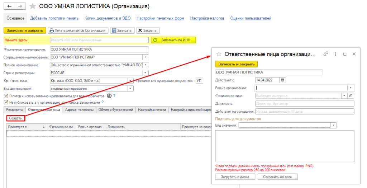Viewport: 367px width, 188px height.
Task: Click Действует с date field
Action: coord(267,80)
